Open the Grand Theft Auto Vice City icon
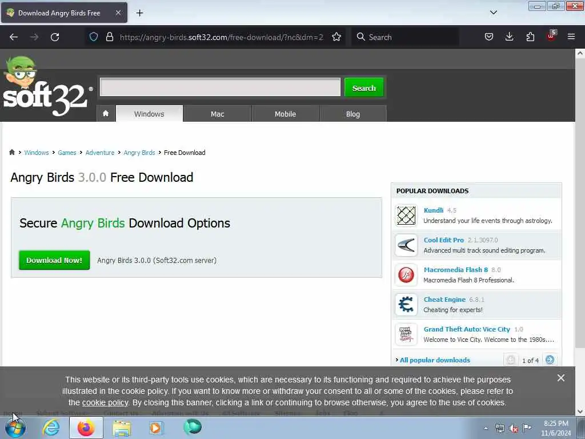The height and width of the screenshot is (439, 585). click(x=406, y=334)
